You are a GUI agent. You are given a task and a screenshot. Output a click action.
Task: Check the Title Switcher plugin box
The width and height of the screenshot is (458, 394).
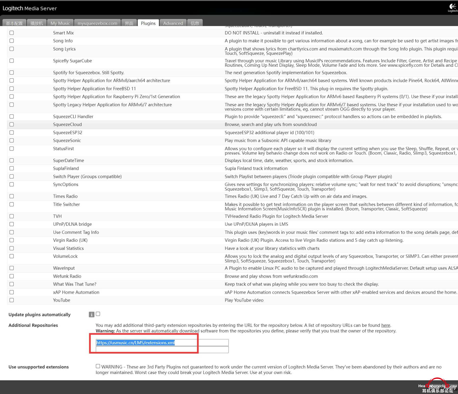coord(12,204)
